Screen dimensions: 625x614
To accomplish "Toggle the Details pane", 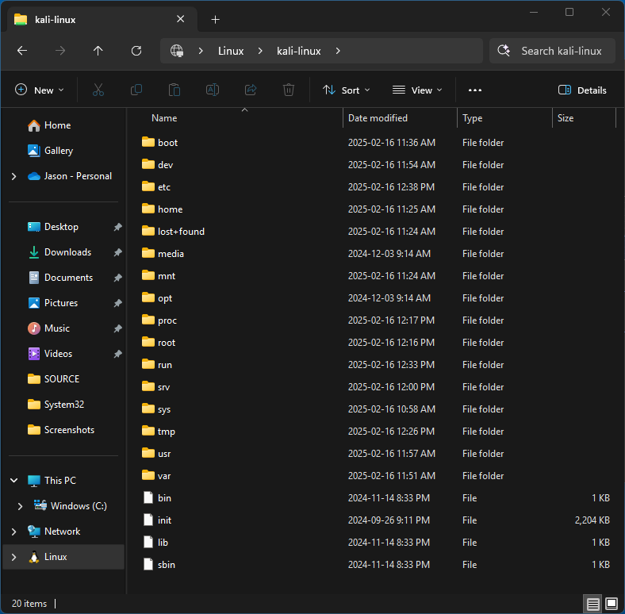I will (x=582, y=90).
